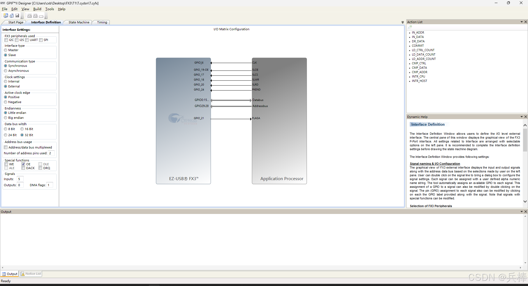Select Negative active clock edge
Screen dimensions: 528x286
tap(5, 102)
